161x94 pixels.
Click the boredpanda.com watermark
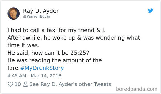137,89
